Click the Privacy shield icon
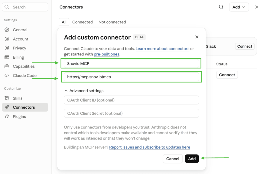Screen dimensions: 263x174 7,48
